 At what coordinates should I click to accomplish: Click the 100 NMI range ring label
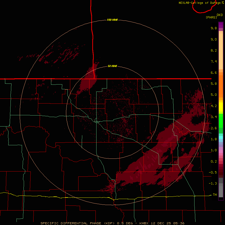112,20
